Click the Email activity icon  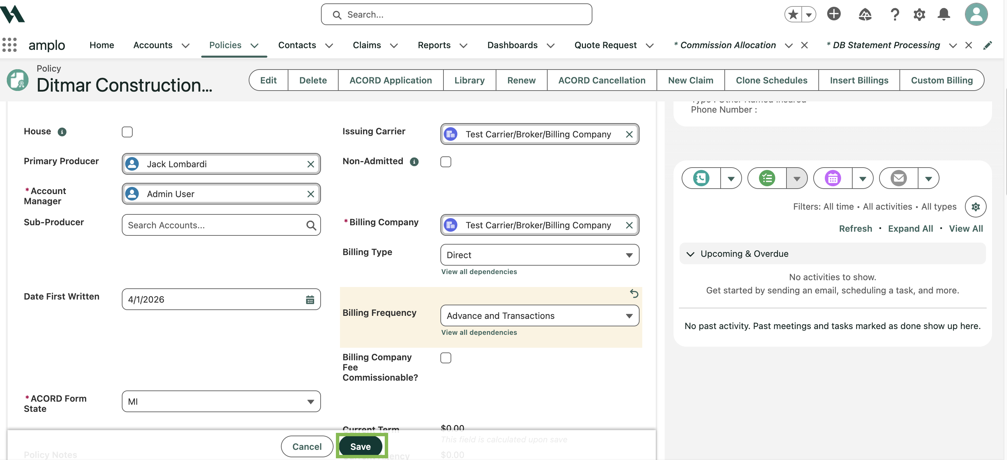click(x=898, y=178)
